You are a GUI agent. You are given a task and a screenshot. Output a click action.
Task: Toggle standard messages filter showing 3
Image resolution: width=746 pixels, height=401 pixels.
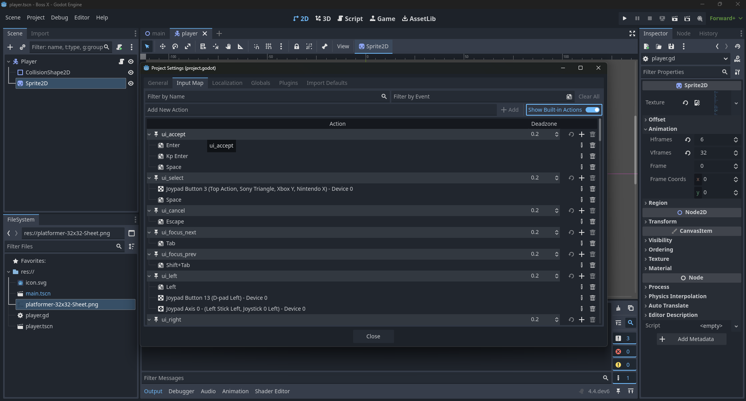(624, 338)
